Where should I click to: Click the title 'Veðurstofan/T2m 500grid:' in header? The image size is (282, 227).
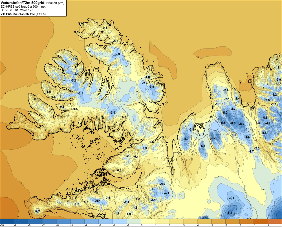tap(23, 3)
